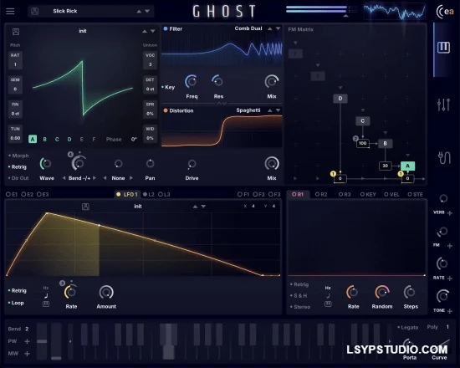Select operator B button
The height and width of the screenshot is (368, 460).
(45, 139)
